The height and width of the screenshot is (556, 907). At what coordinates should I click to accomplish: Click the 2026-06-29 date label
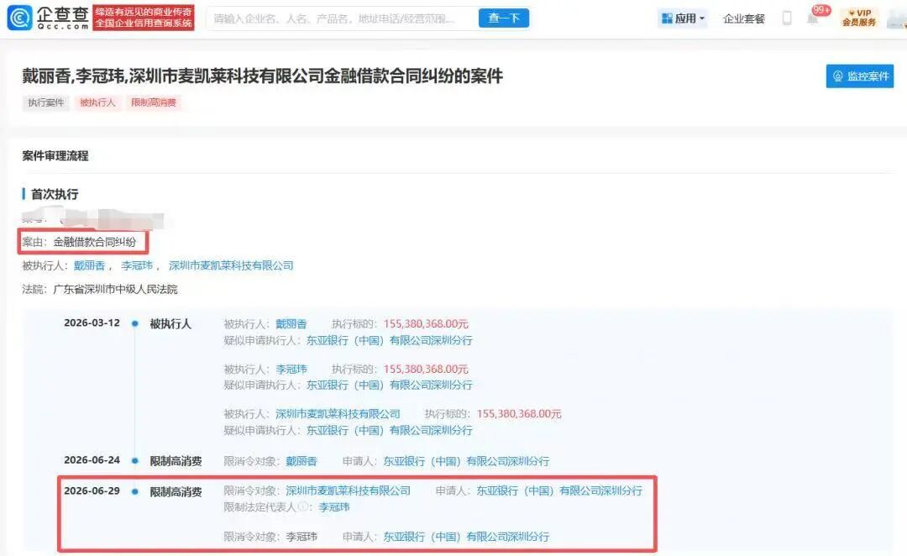pos(92,490)
